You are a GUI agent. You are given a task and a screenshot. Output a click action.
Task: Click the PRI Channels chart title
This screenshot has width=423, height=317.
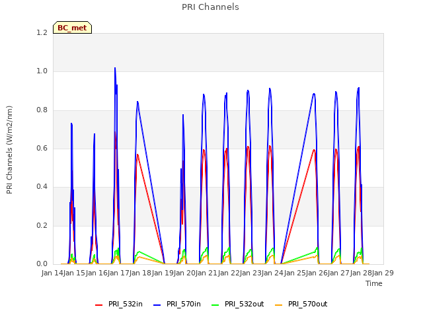click(x=210, y=7)
